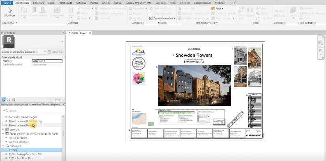Screen dimensions: 326x161
Task: Click the Agujero shaft tool
Action: pyautogui.click(x=250, y=12)
